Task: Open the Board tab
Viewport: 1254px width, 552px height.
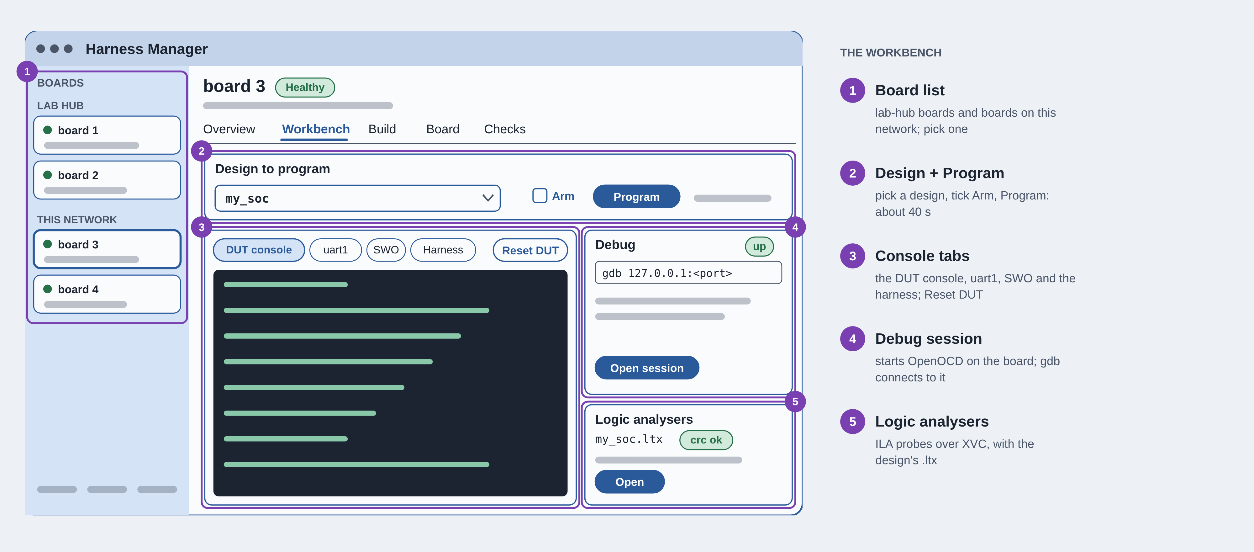Action: click(442, 129)
